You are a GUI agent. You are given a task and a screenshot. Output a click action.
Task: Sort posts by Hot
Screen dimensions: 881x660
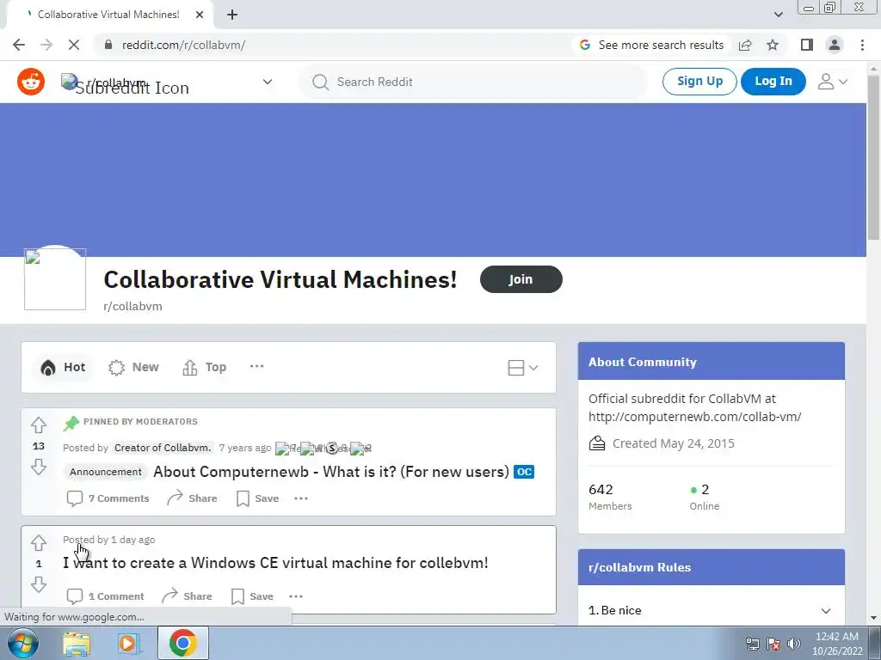[62, 367]
